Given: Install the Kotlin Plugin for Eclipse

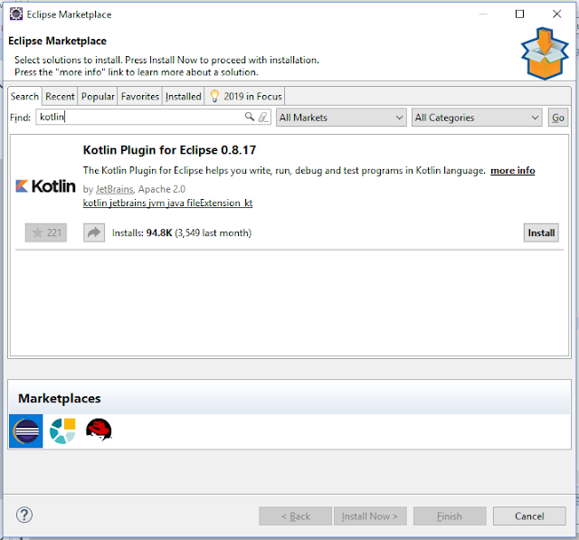Looking at the screenshot, I should [541, 232].
